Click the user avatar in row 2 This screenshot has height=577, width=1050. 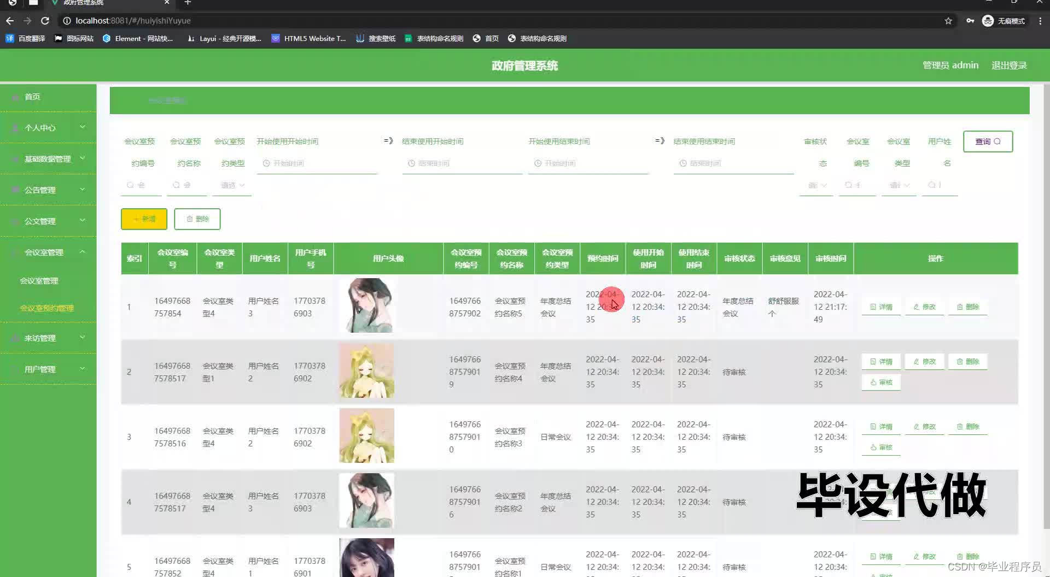tap(366, 370)
